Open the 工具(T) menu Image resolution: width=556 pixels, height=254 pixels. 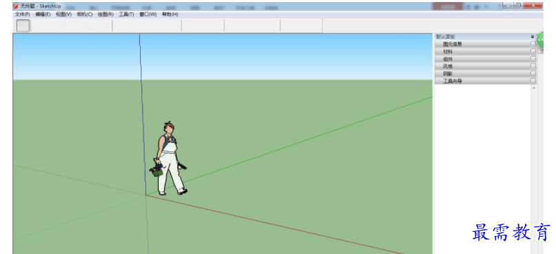point(127,14)
